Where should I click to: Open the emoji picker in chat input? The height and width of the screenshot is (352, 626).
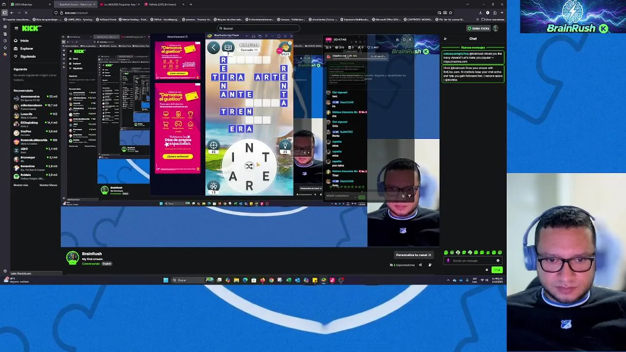click(498, 261)
